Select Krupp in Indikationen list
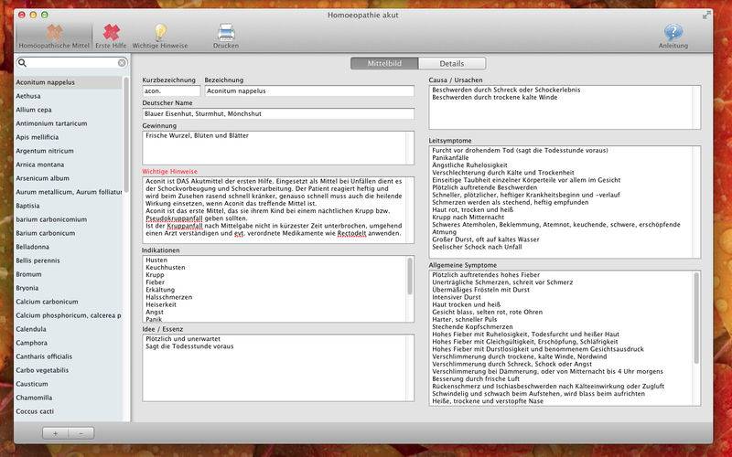Viewport: 732px width, 457px height. [155, 275]
